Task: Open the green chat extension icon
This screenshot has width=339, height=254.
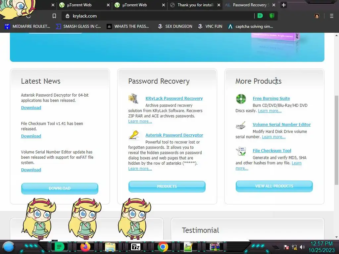Action: [x=260, y=16]
